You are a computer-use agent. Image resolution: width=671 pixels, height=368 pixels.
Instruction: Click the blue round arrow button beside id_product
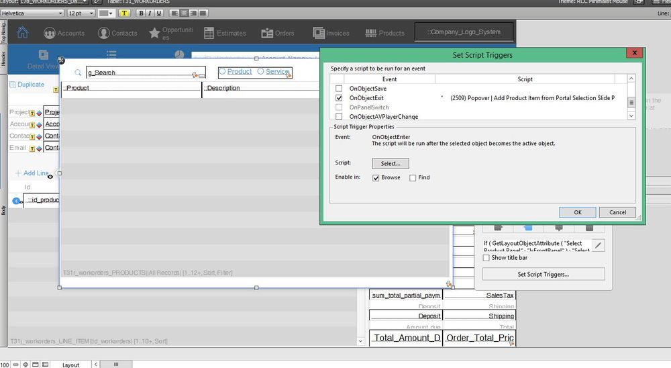click(x=16, y=201)
